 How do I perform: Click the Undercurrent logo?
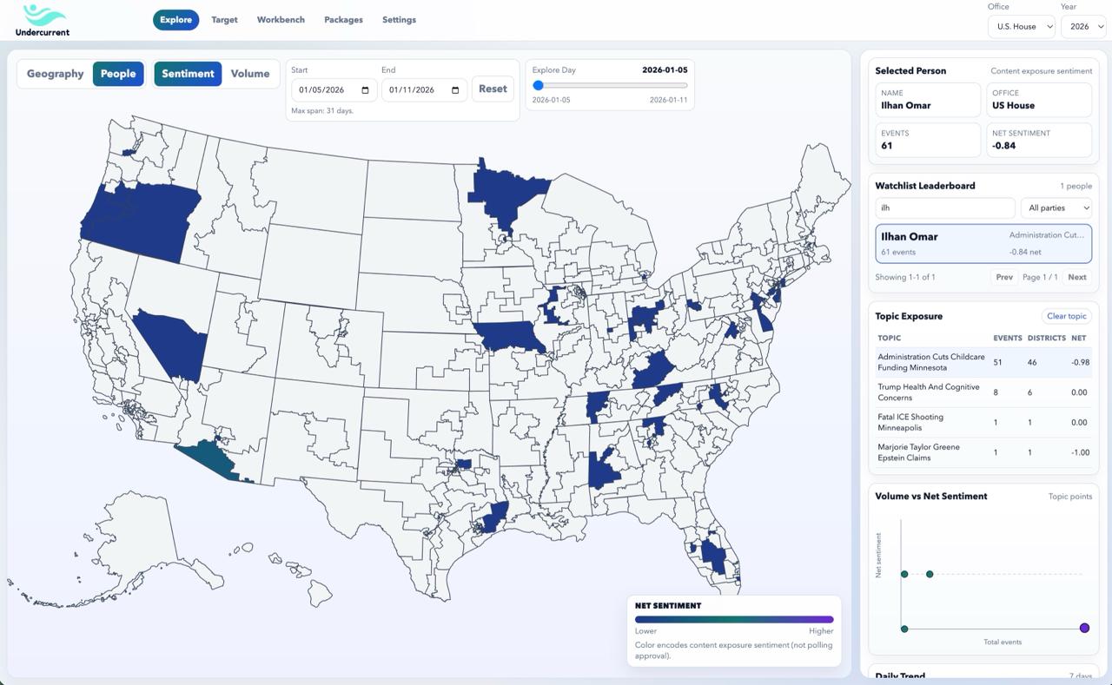[41, 19]
